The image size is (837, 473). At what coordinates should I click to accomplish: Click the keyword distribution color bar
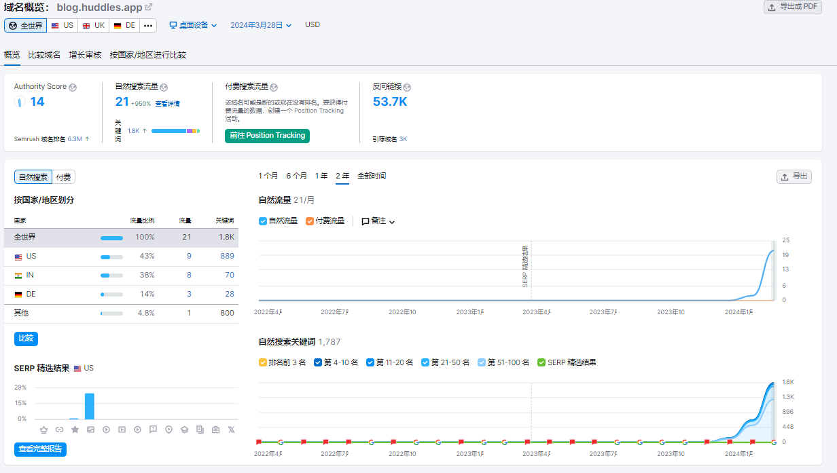tap(175, 130)
